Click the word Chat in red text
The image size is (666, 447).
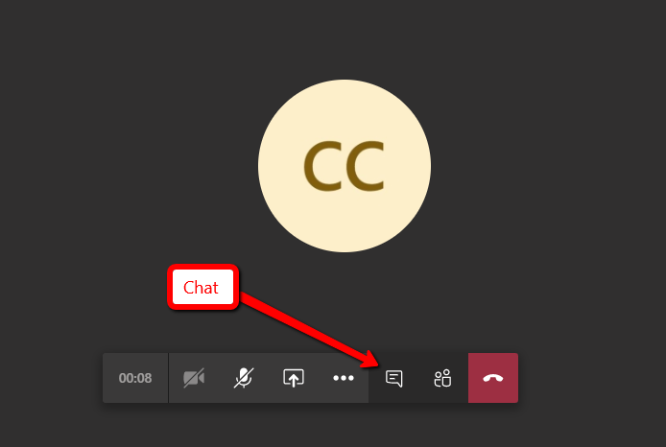pos(201,288)
